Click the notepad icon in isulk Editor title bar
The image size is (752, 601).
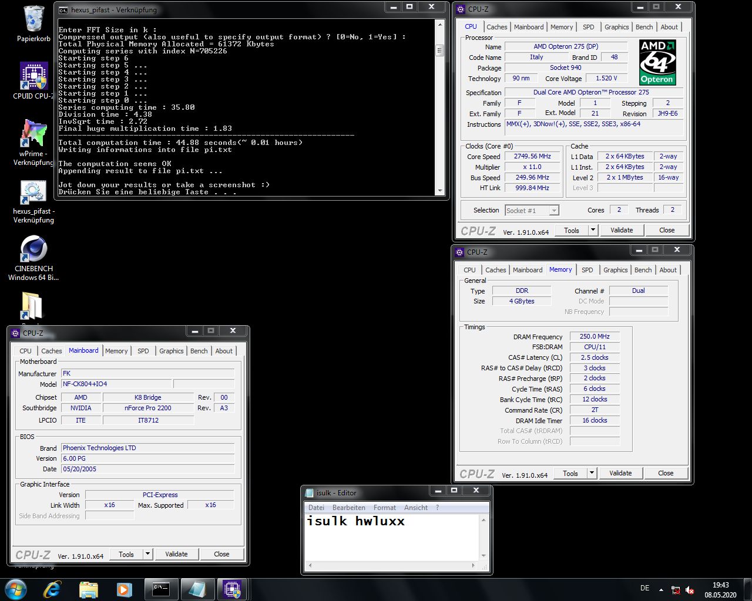309,493
